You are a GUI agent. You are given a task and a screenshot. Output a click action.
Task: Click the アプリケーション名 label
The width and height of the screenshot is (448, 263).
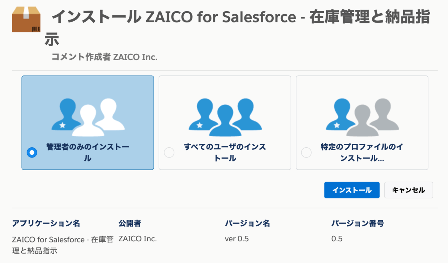47,223
